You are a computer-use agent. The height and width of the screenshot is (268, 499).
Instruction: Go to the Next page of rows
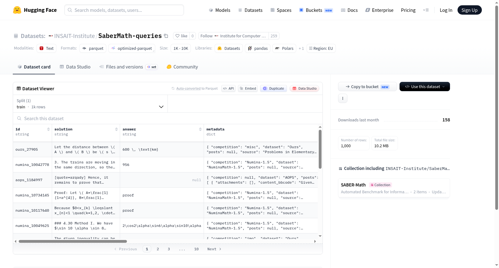pyautogui.click(x=214, y=249)
